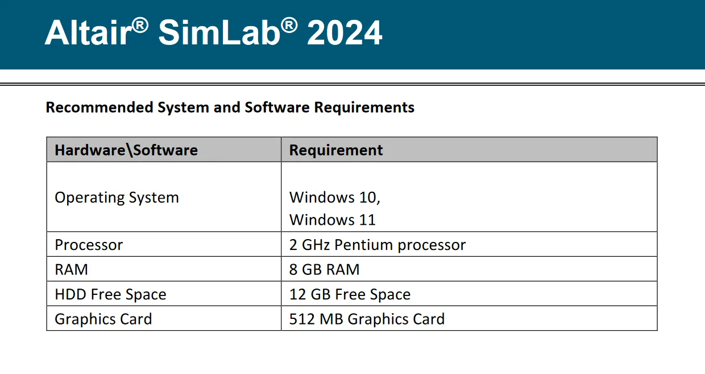Click the Altair SimLab 2024 title

213,32
